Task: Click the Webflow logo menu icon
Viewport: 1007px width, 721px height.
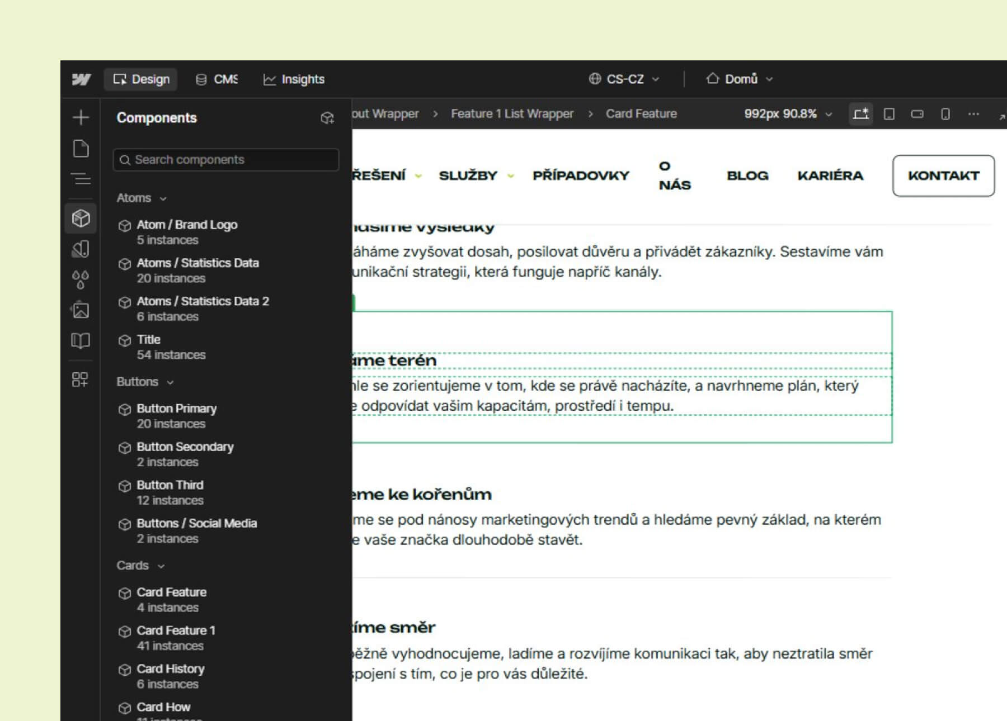Action: (81, 79)
